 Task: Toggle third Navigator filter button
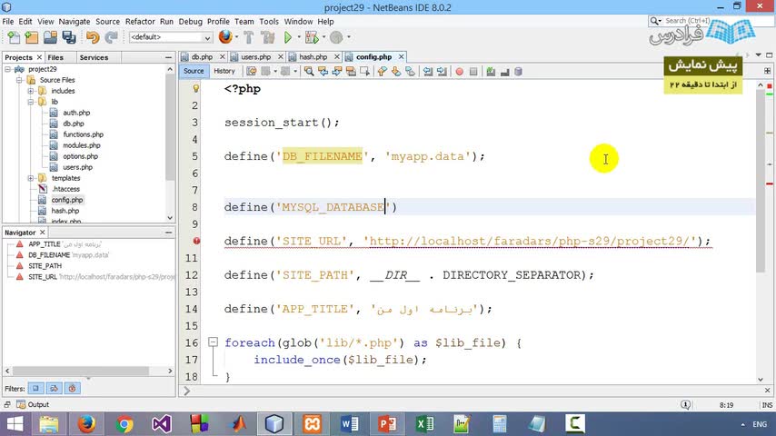(73, 389)
